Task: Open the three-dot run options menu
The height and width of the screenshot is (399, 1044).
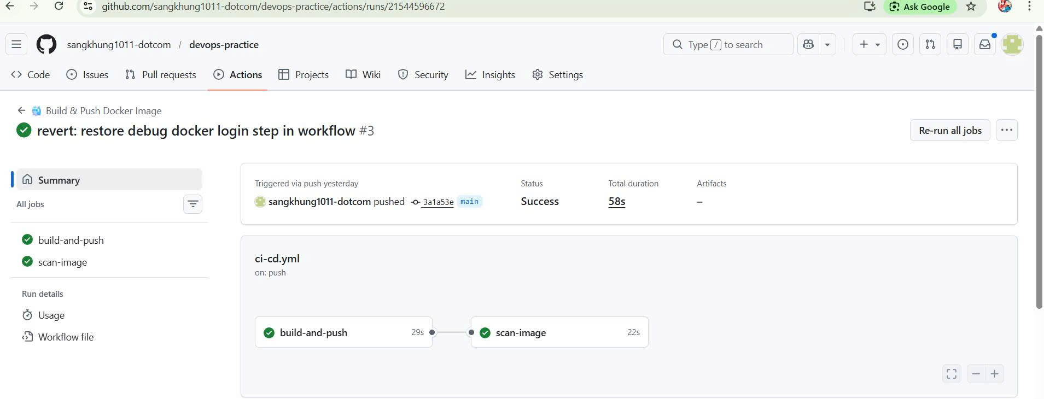Action: pos(1006,130)
